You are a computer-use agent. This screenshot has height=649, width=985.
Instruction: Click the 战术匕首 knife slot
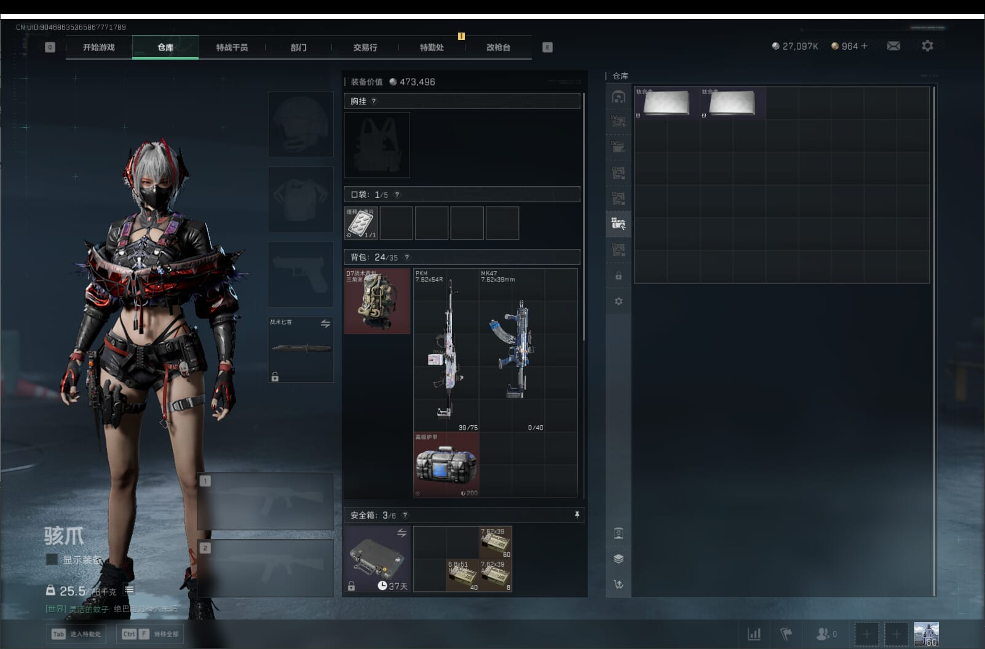pyautogui.click(x=301, y=349)
